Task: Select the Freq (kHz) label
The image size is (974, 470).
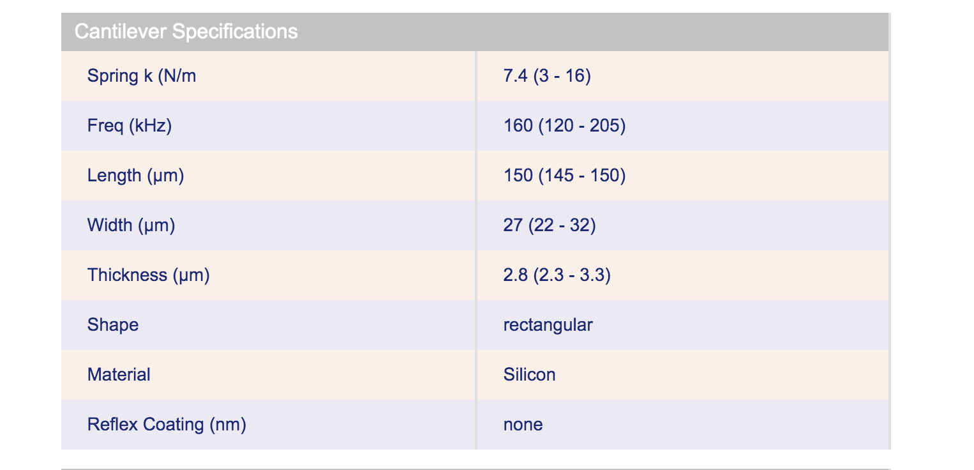Action: 130,126
